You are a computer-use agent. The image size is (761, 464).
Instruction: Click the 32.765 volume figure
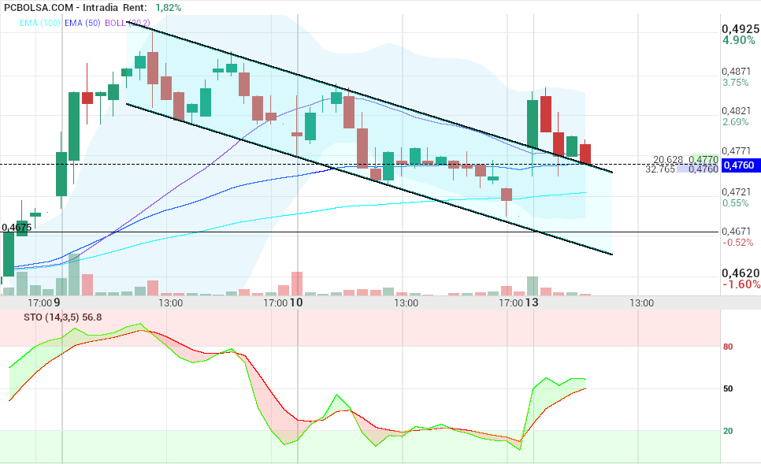[660, 169]
